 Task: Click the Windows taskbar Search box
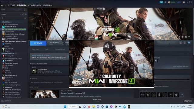pos(73,107)
